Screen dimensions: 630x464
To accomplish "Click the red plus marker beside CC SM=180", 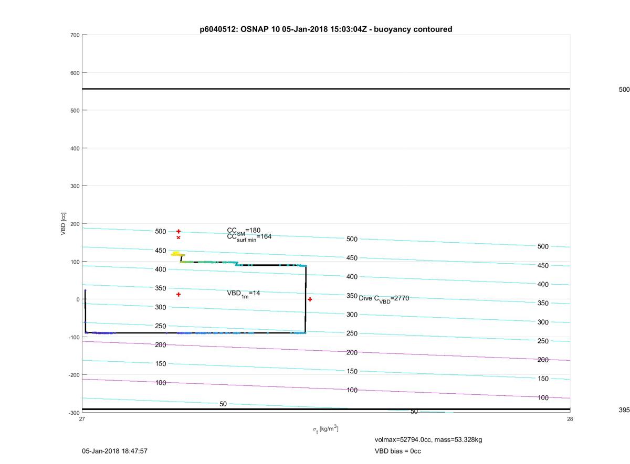I will 178,231.
